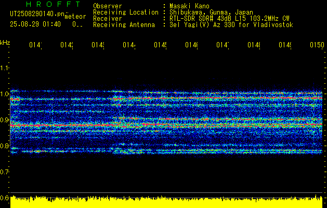
Task: Click the 0.8 frequency axis label
Action: pyautogui.click(x=4, y=146)
